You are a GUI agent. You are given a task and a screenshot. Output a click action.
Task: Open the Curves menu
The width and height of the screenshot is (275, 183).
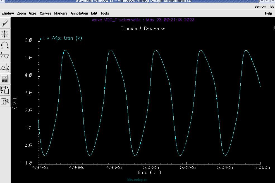46,13
